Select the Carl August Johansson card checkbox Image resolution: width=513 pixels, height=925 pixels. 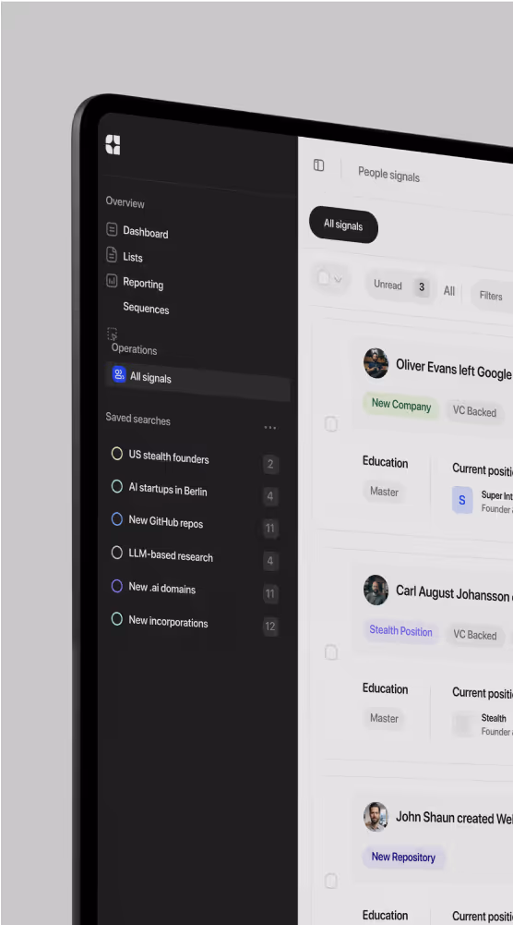point(331,651)
